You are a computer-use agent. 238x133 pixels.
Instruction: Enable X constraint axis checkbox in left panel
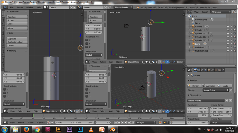[5, 89]
